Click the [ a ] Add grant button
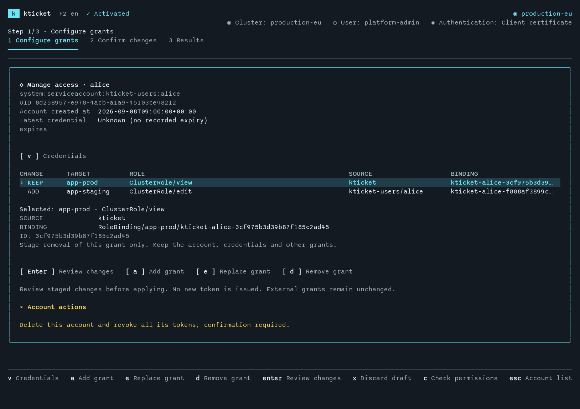The image size is (580, 409). point(155,271)
